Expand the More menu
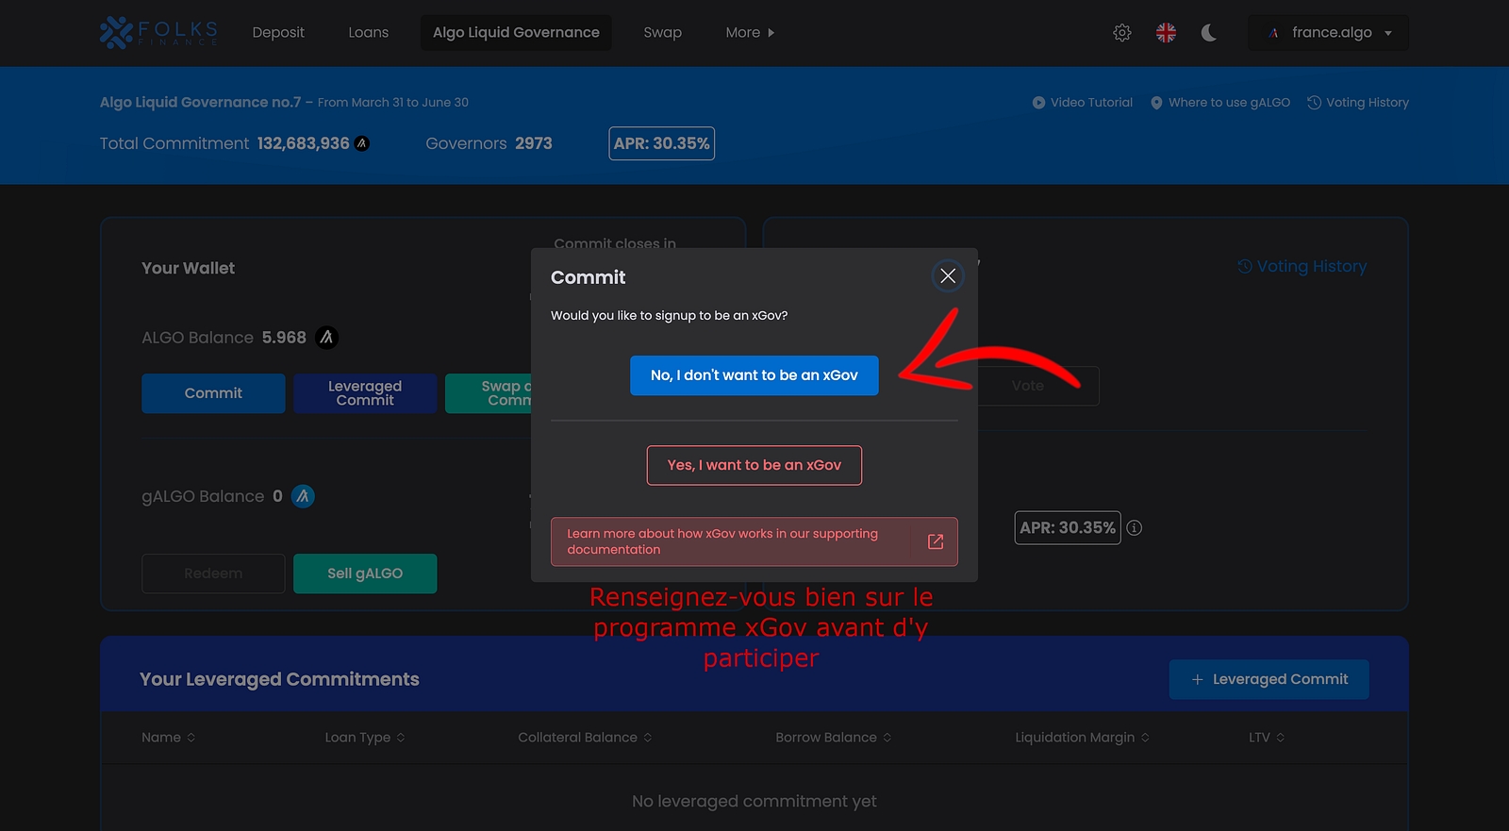1509x831 pixels. pos(750,33)
